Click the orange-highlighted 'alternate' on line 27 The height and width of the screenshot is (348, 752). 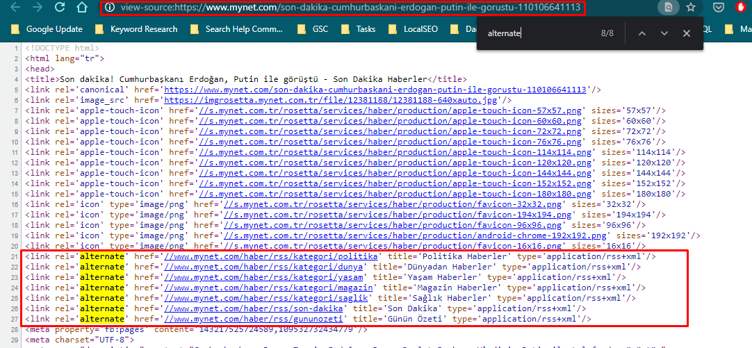(101, 319)
